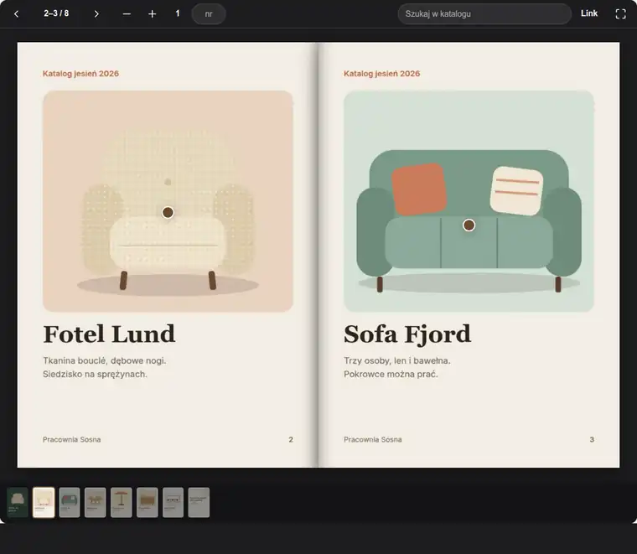Click 'Katalog jesień 2026' on the right page
The width and height of the screenshot is (637, 554).
click(382, 74)
